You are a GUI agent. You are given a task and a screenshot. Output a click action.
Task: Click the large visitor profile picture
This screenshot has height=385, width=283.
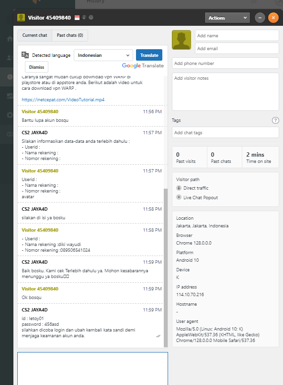[181, 40]
